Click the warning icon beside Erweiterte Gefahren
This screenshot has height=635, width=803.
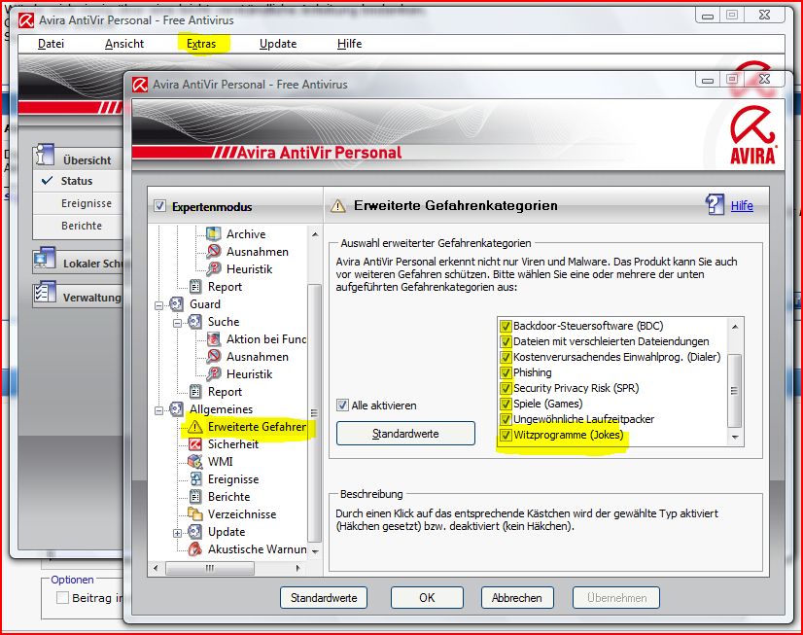click(x=195, y=427)
